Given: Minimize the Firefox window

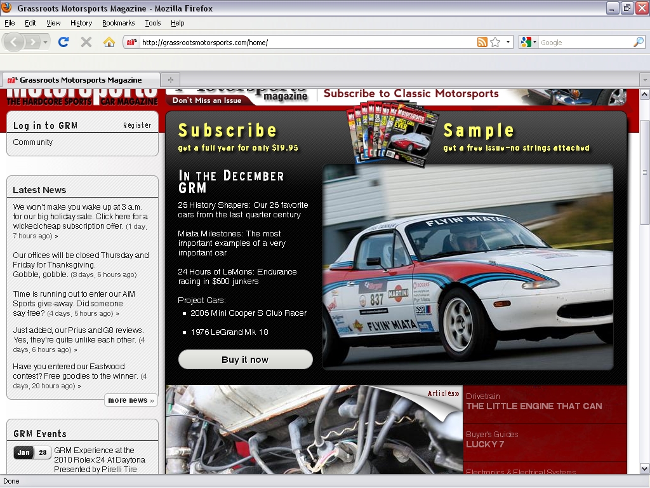Looking at the screenshot, I should click(x=612, y=8).
